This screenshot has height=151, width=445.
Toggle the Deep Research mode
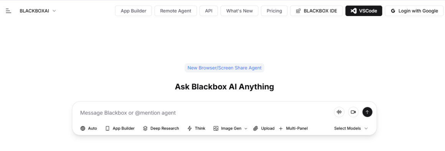(x=161, y=128)
